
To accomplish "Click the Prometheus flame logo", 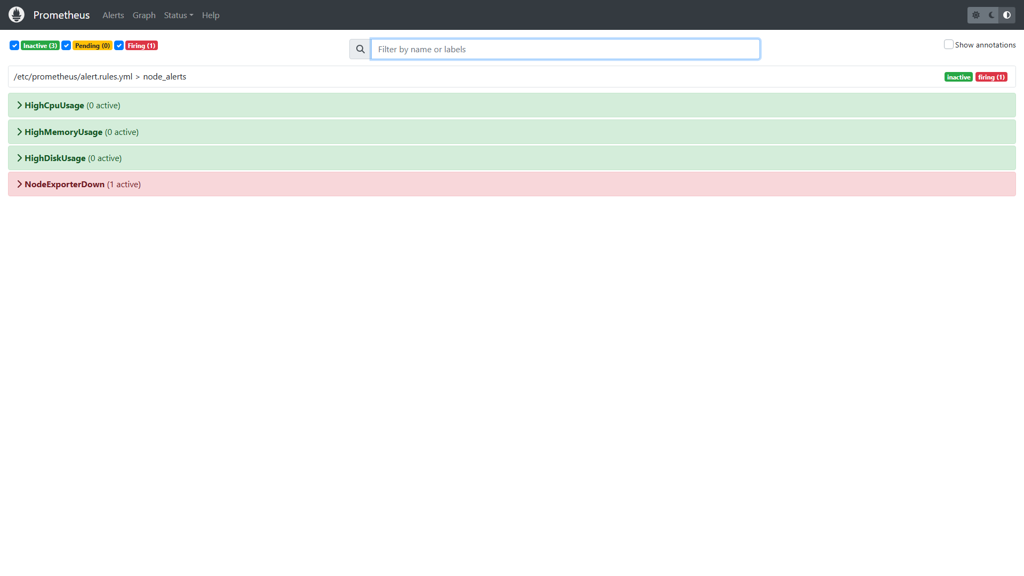I will click(17, 15).
